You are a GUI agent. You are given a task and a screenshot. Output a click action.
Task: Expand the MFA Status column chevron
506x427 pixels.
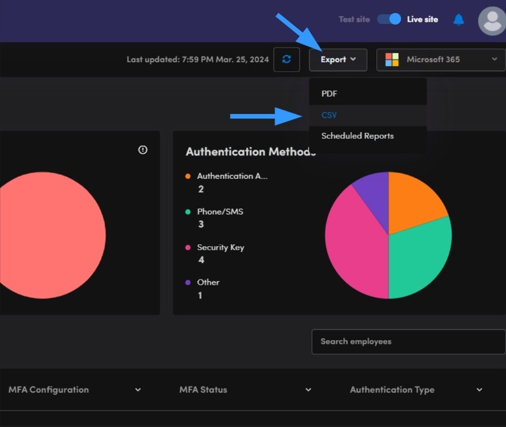(308, 389)
